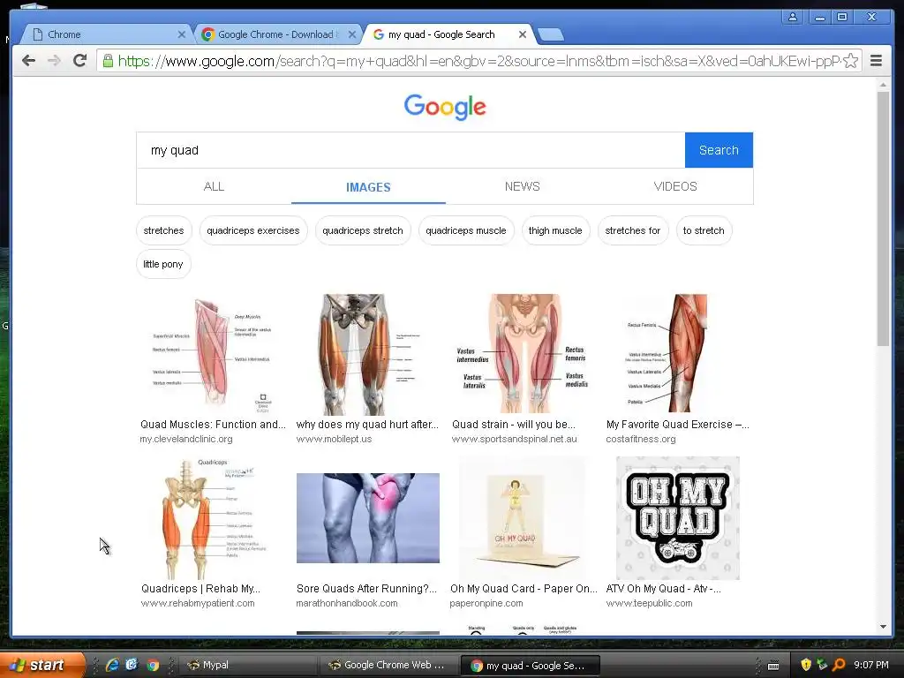
Task: Open a new tab
Action: point(551,35)
